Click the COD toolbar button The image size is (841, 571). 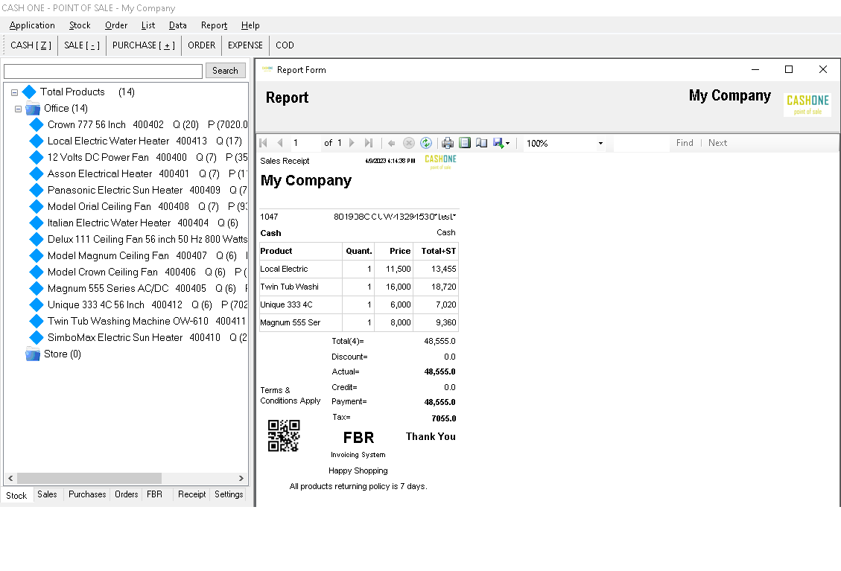pos(285,45)
